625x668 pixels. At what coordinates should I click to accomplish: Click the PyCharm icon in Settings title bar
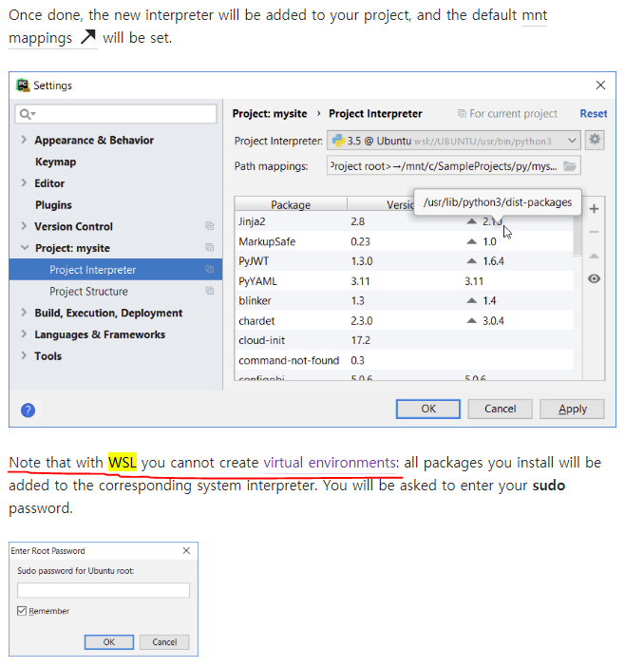pyautogui.click(x=23, y=86)
